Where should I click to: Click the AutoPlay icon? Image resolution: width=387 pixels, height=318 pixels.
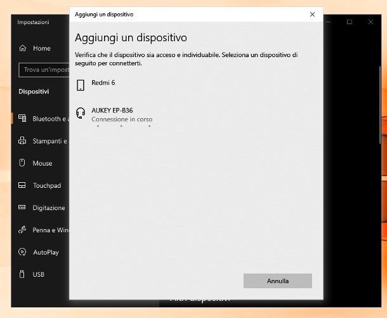tap(22, 252)
